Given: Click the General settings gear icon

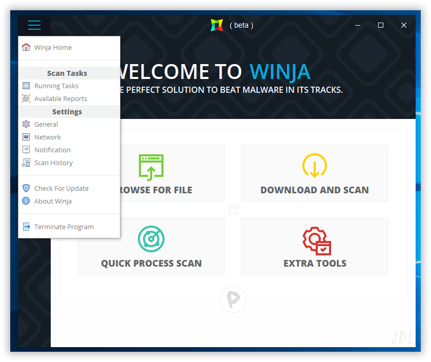Looking at the screenshot, I should tap(26, 124).
